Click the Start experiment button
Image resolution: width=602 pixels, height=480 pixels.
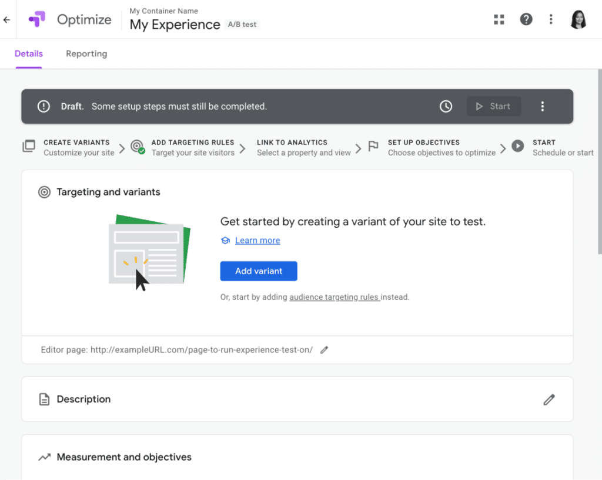tap(494, 106)
